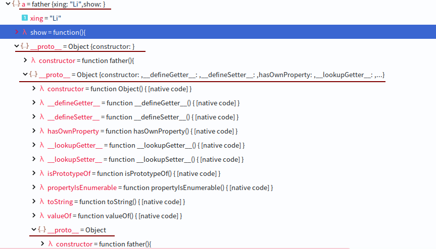This screenshot has width=436, height=249.
Task: Collapse the __proto__ = Object {constructor: } node
Action: (17, 46)
